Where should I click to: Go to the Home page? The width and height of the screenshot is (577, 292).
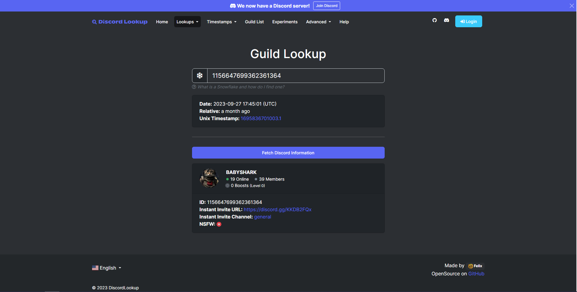162,22
